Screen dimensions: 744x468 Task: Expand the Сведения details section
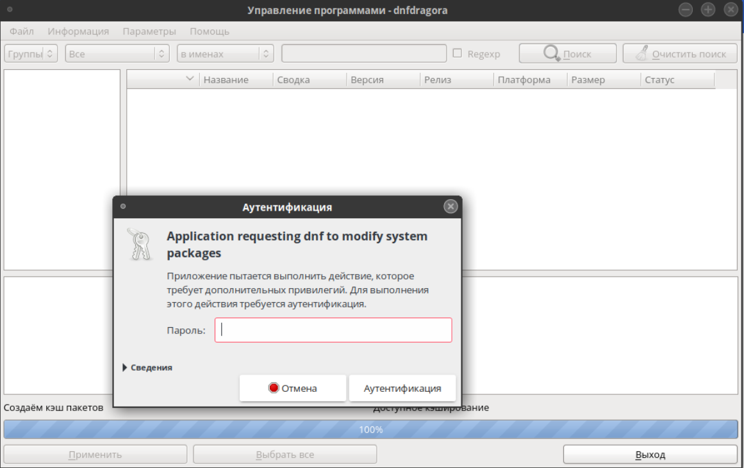pyautogui.click(x=147, y=367)
